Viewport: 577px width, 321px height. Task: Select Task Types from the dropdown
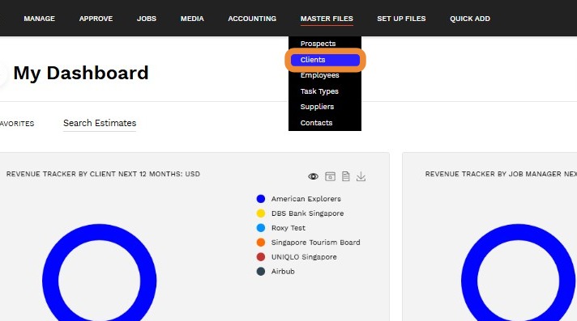pos(319,91)
